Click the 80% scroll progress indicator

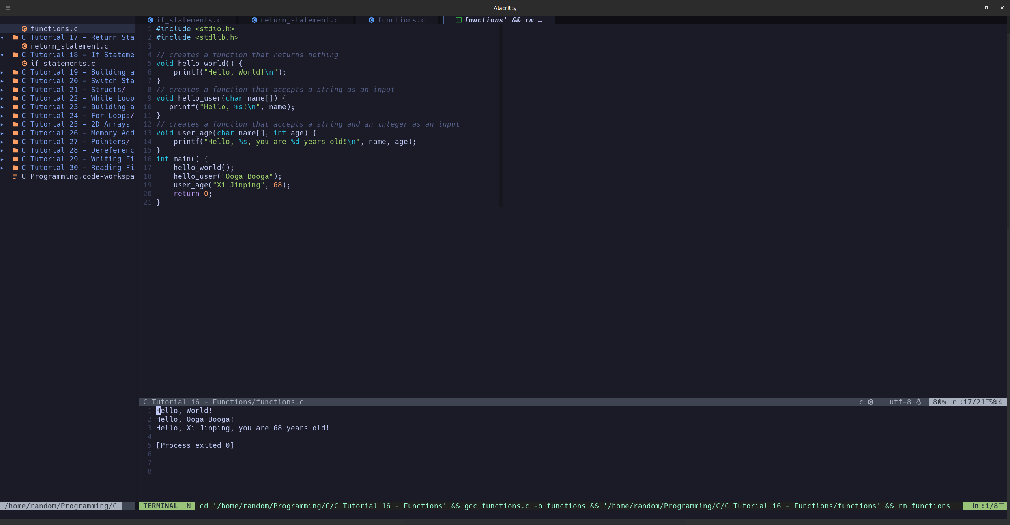coord(939,402)
